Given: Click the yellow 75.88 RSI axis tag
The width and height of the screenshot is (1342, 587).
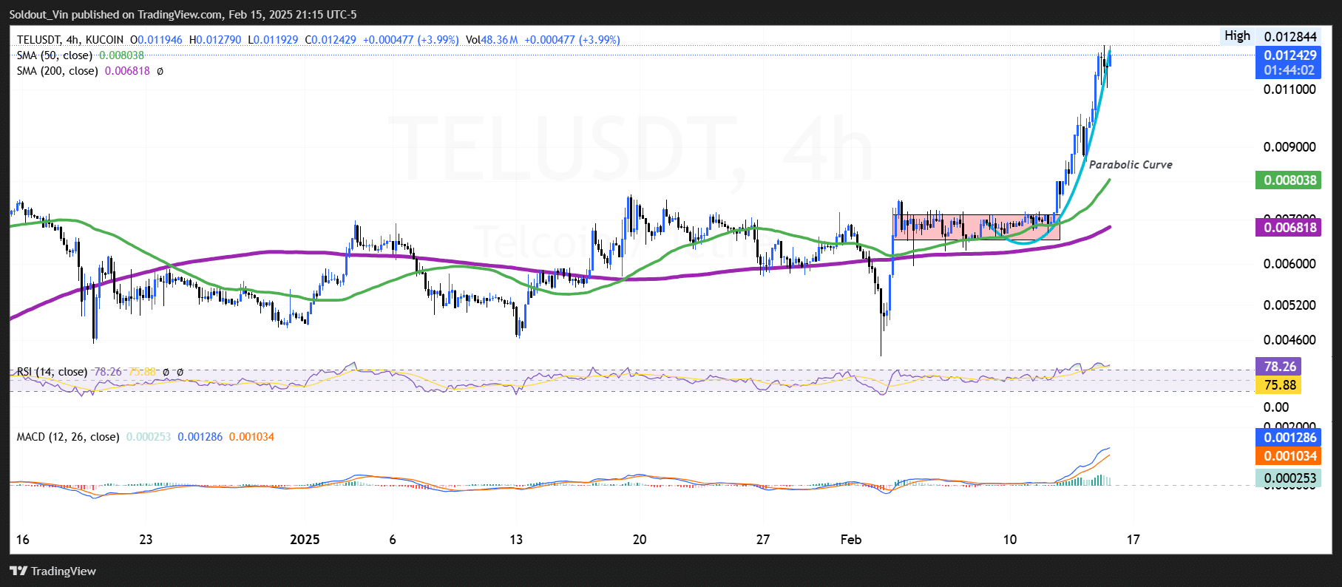Looking at the screenshot, I should [x=1279, y=385].
